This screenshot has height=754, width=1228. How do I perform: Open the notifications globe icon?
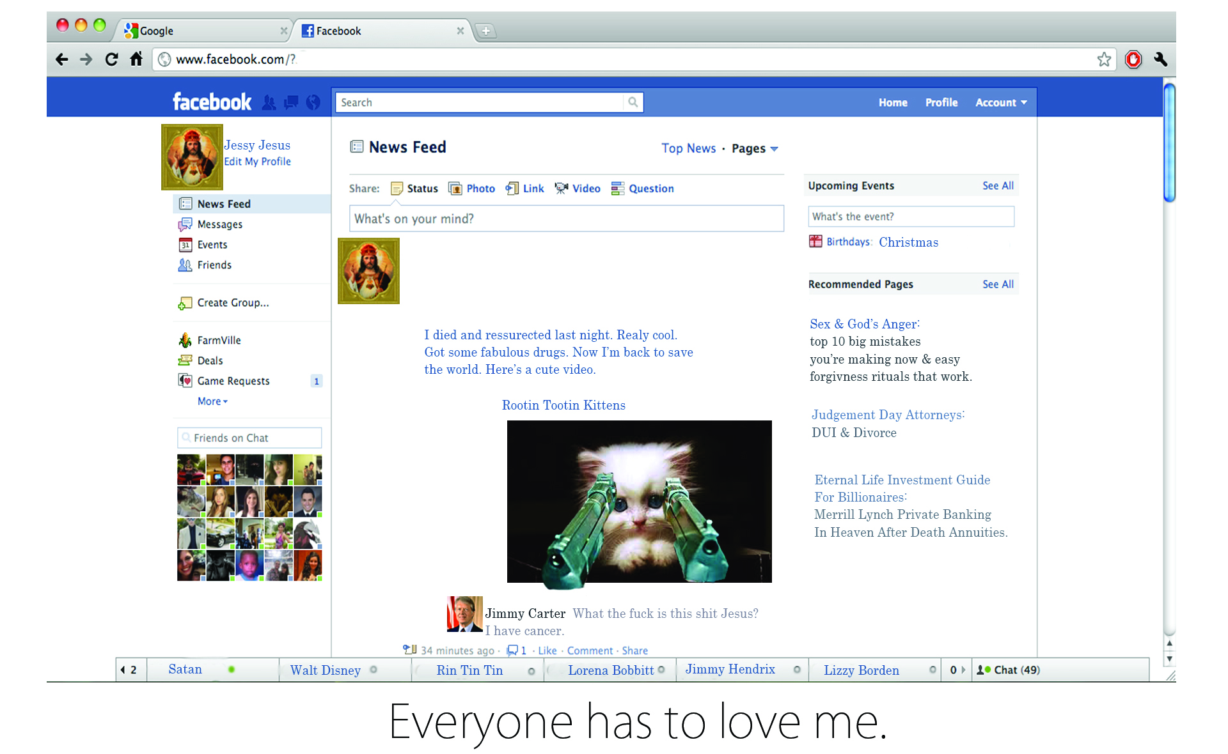(x=313, y=102)
